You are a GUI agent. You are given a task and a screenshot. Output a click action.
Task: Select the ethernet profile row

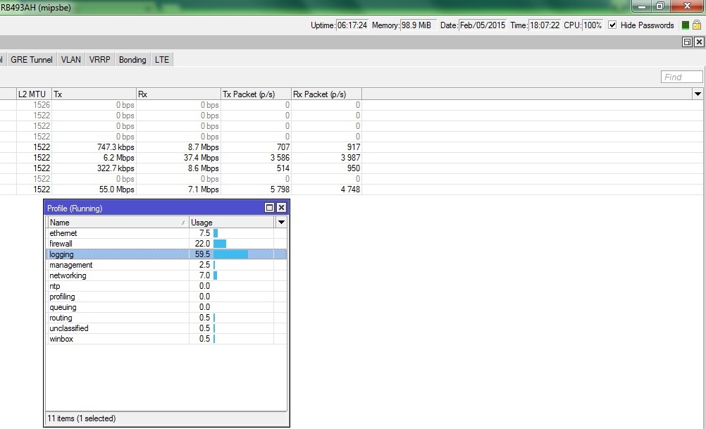[x=166, y=233]
